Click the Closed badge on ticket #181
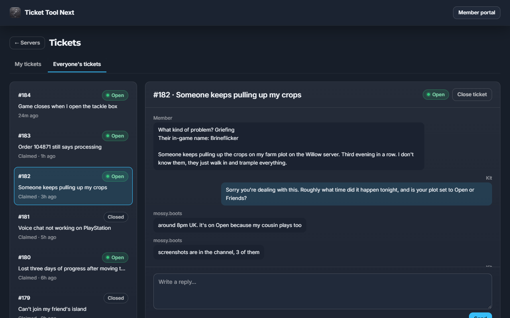The image size is (510, 318). click(x=116, y=217)
